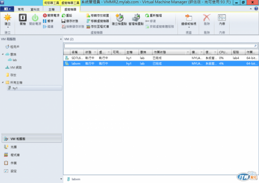Click the search magnifier icon
This screenshot has width=259, height=183.
[x=256, y=46]
